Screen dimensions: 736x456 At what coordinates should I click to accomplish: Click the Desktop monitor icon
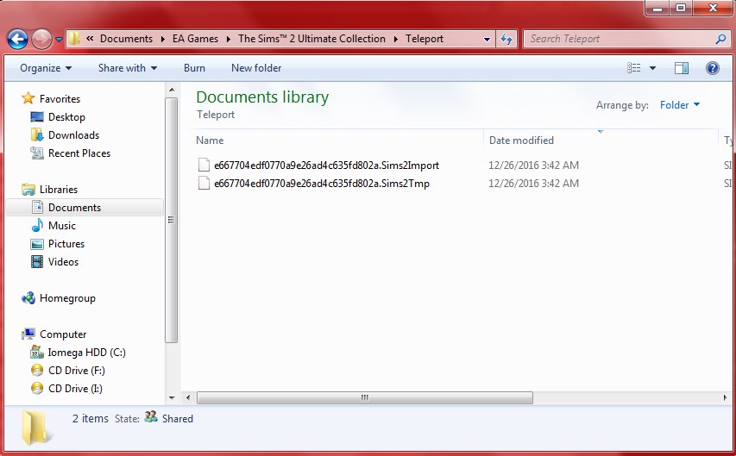pos(37,117)
